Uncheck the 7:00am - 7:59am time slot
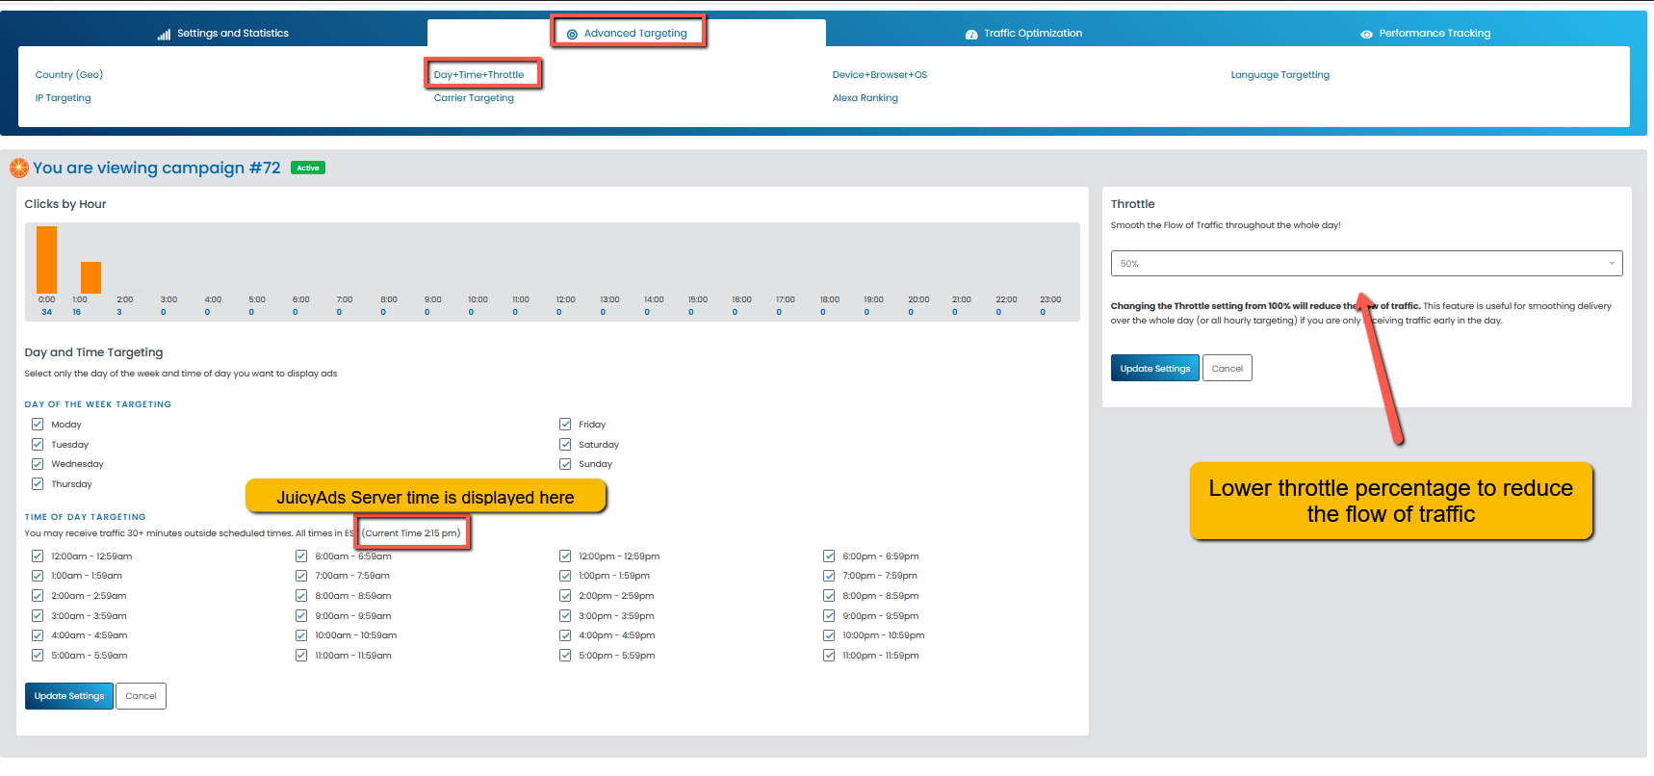Viewport: 1654px width, 776px height. (x=301, y=576)
